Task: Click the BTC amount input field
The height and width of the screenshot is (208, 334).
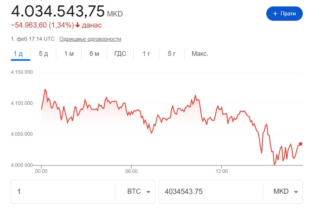Action: coord(63,192)
